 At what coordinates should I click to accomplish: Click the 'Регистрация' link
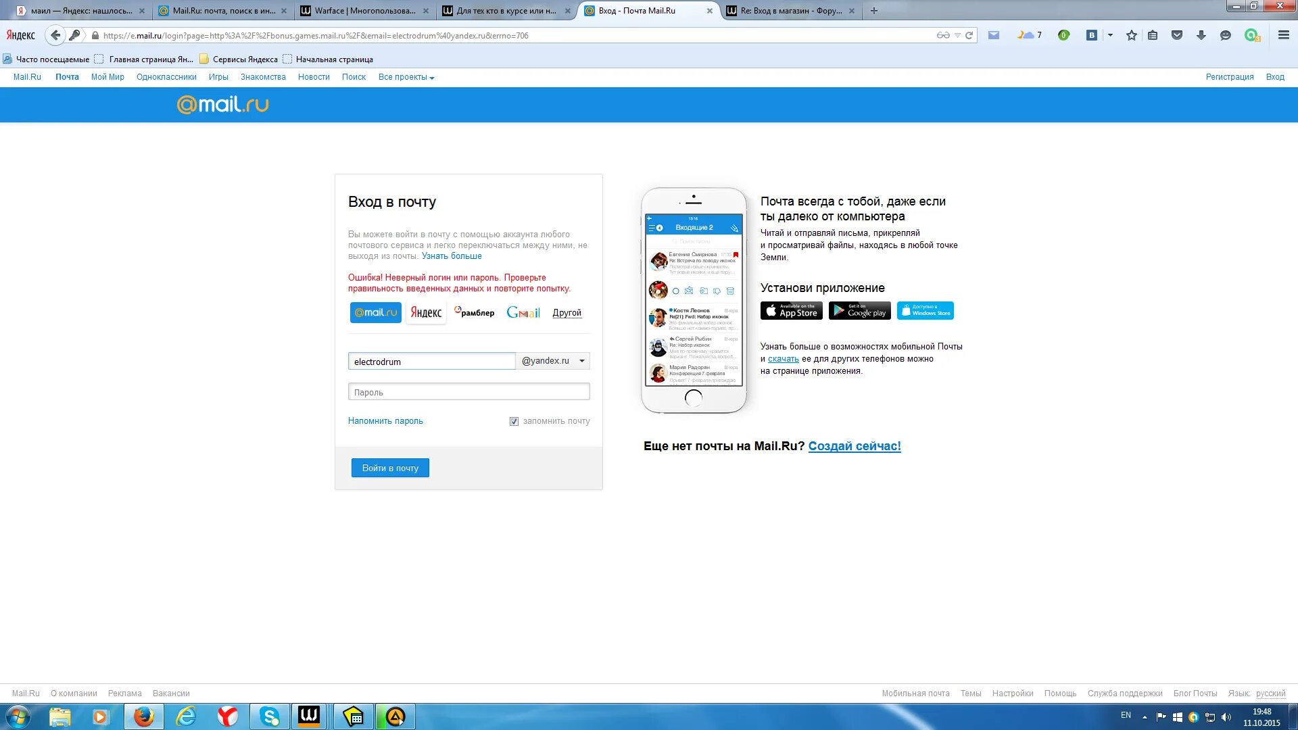click(x=1230, y=77)
